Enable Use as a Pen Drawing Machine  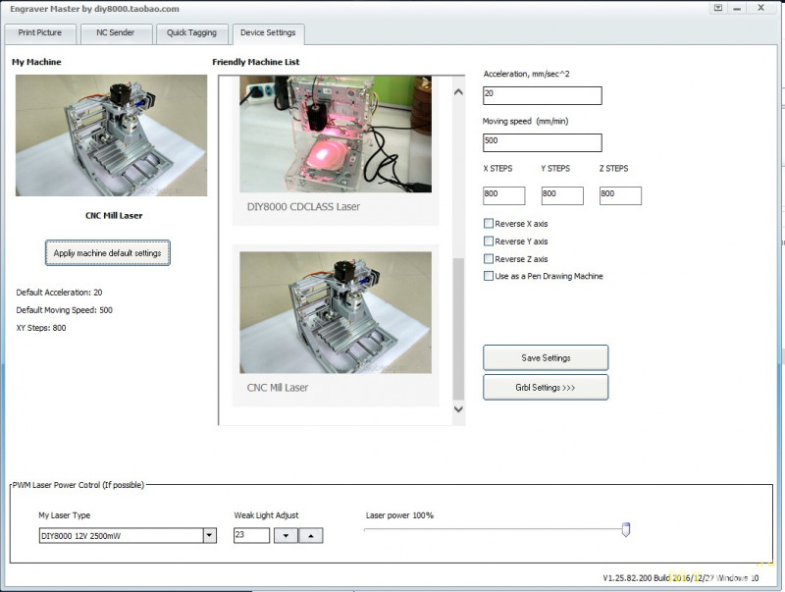489,276
